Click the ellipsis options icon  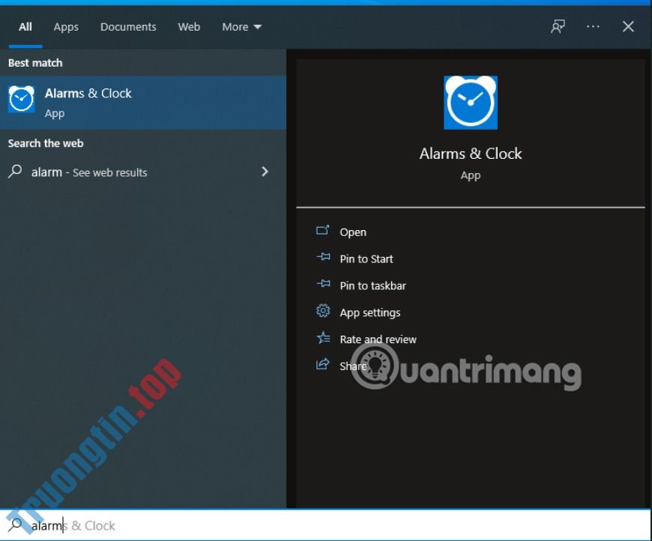[593, 25]
